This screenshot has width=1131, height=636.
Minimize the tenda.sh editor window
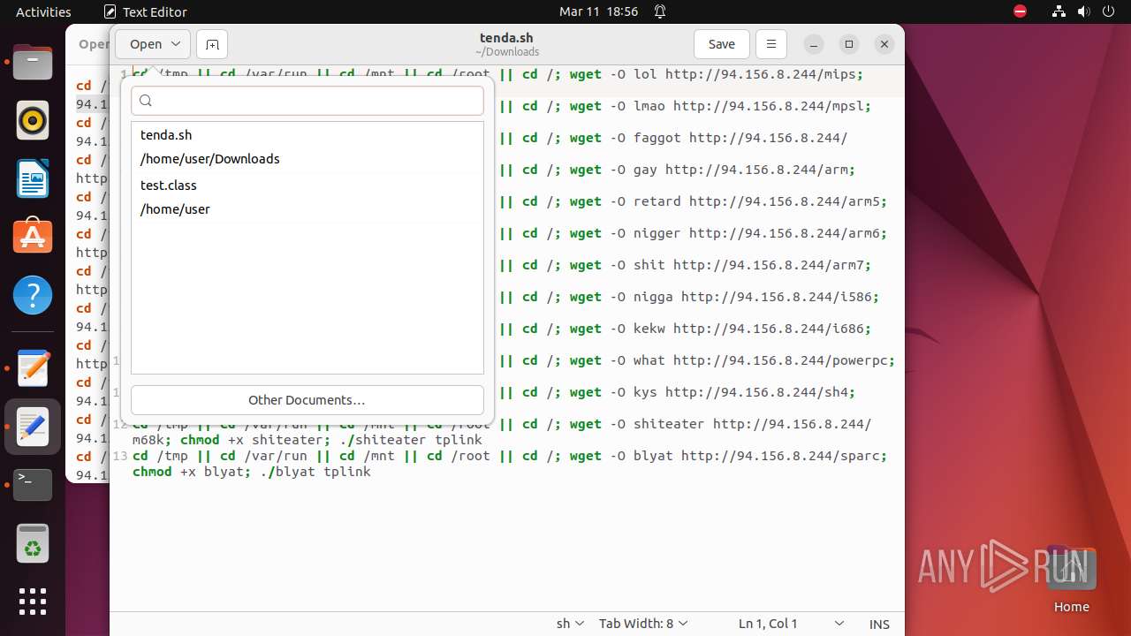(x=814, y=44)
